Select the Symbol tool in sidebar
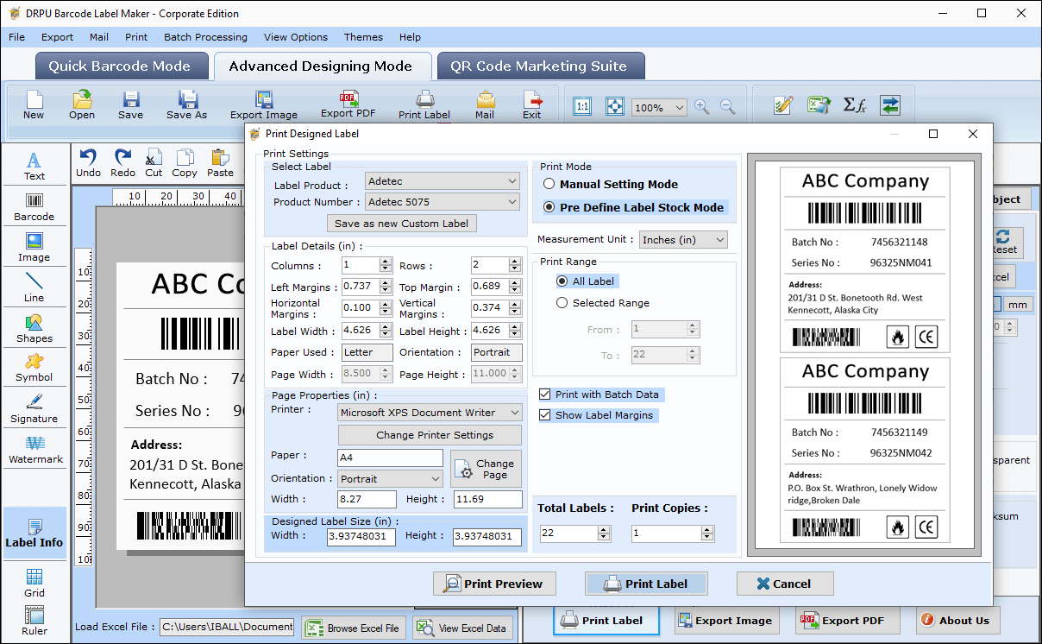1042x644 pixels. (x=35, y=368)
